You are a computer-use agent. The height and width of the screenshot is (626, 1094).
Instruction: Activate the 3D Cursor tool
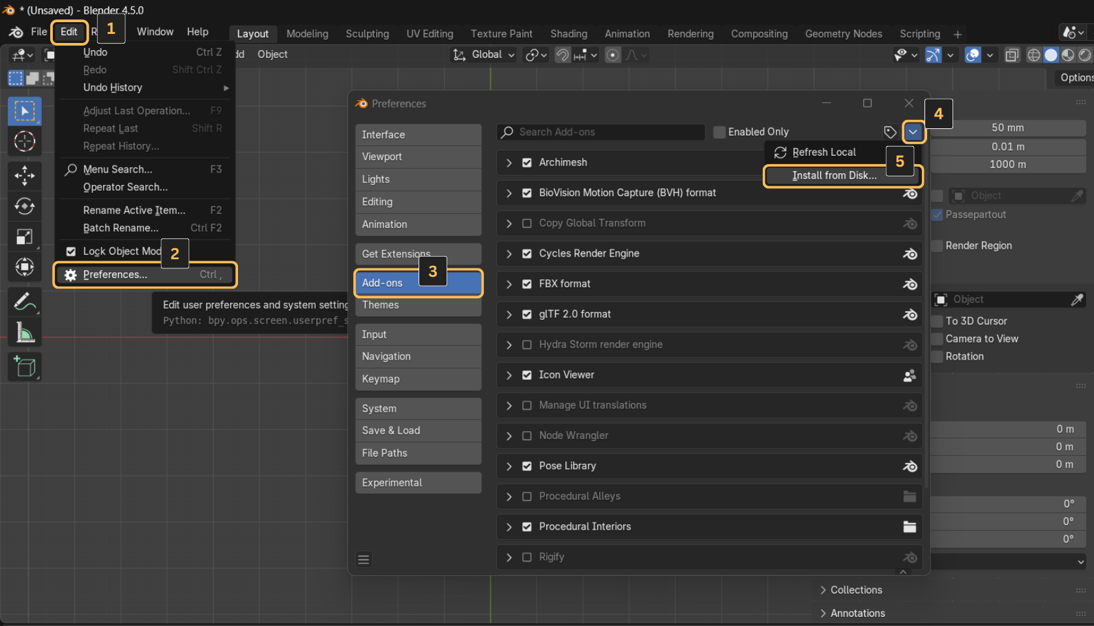(25, 141)
